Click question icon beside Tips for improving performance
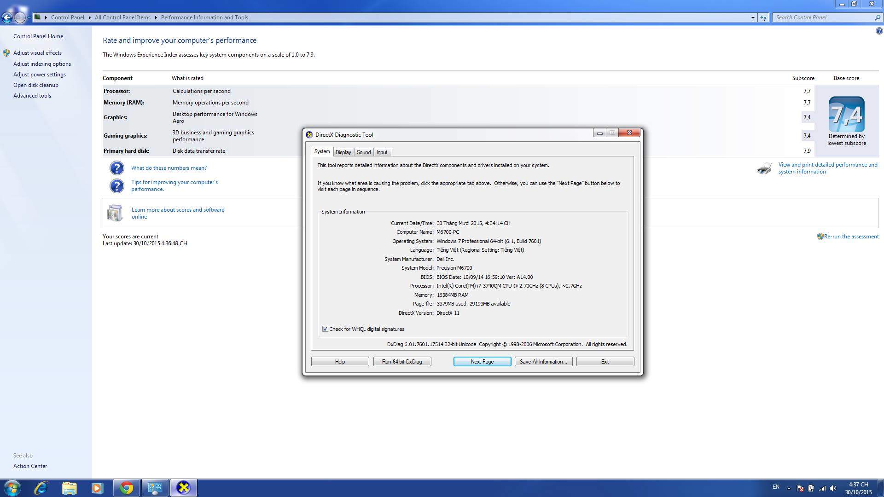The width and height of the screenshot is (884, 497). (117, 185)
